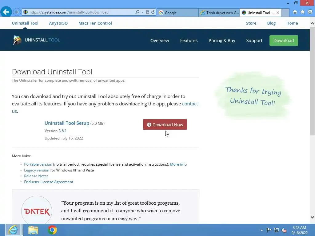Switch to the Trình duyệt web tab
The width and height of the screenshot is (315, 236).
(219, 13)
